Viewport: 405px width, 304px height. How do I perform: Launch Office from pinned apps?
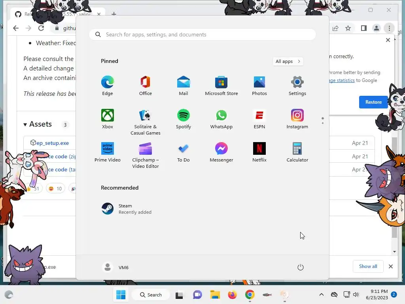coord(146,86)
